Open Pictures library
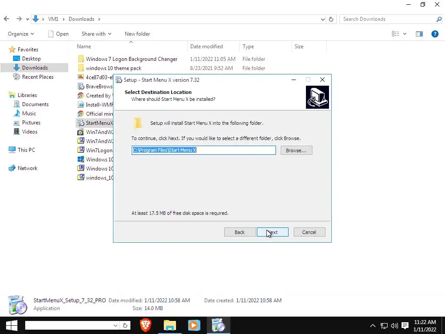The image size is (445, 334). coord(31,122)
